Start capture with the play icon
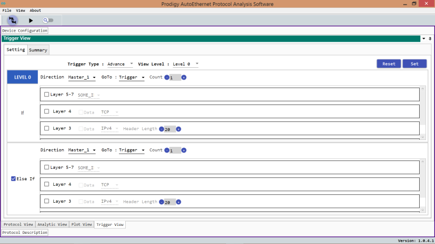The width and height of the screenshot is (435, 244). click(x=31, y=20)
